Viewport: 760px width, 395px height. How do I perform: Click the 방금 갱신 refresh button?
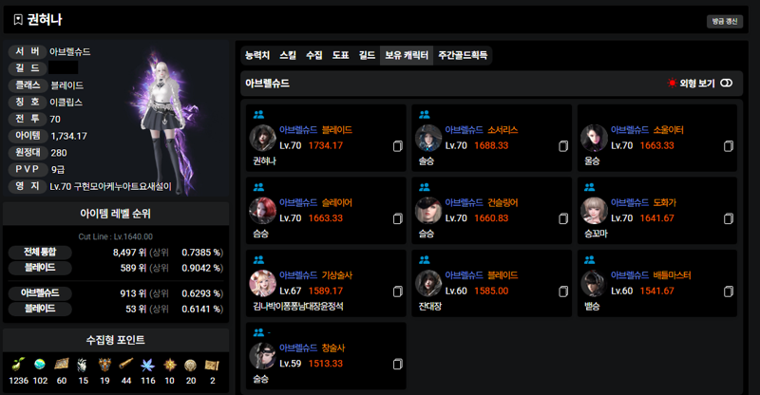(x=725, y=21)
